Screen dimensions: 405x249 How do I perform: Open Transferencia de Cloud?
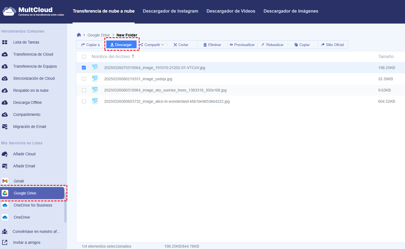[33, 54]
